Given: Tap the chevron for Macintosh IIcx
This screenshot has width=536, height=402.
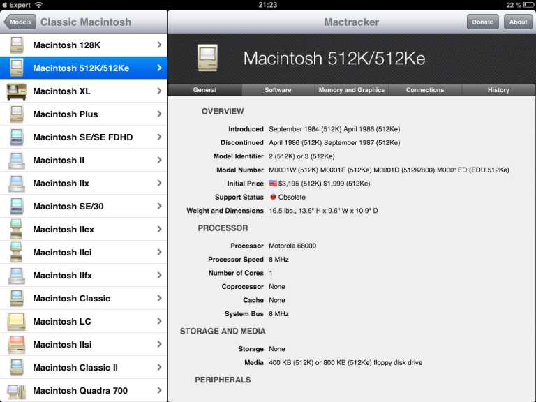Looking at the screenshot, I should 159,230.
